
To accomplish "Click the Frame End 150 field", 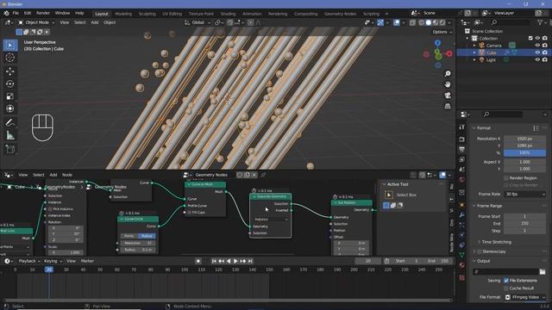I will pos(524,224).
